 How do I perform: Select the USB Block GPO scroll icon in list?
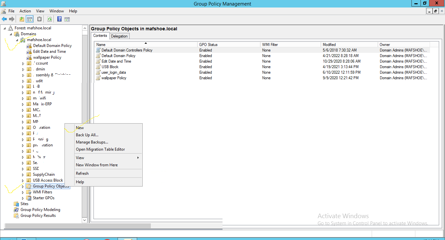(x=98, y=67)
